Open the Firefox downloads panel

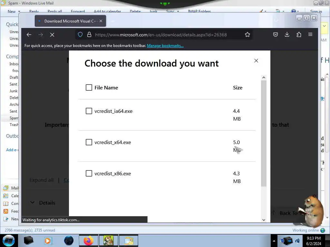pos(287,34)
